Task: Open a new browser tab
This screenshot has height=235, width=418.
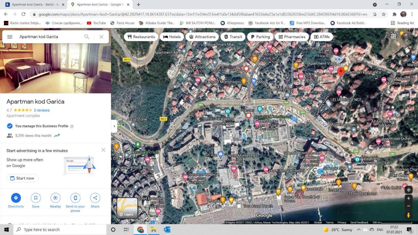Action: pos(138,5)
